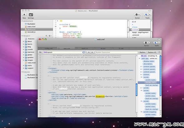
Task: Close find bar with the round done button
Action: point(159,52)
